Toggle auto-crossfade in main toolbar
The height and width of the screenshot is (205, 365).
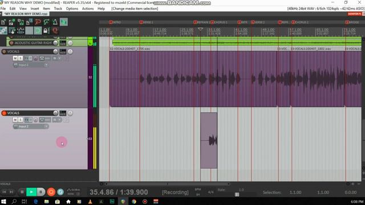(x=63, y=22)
